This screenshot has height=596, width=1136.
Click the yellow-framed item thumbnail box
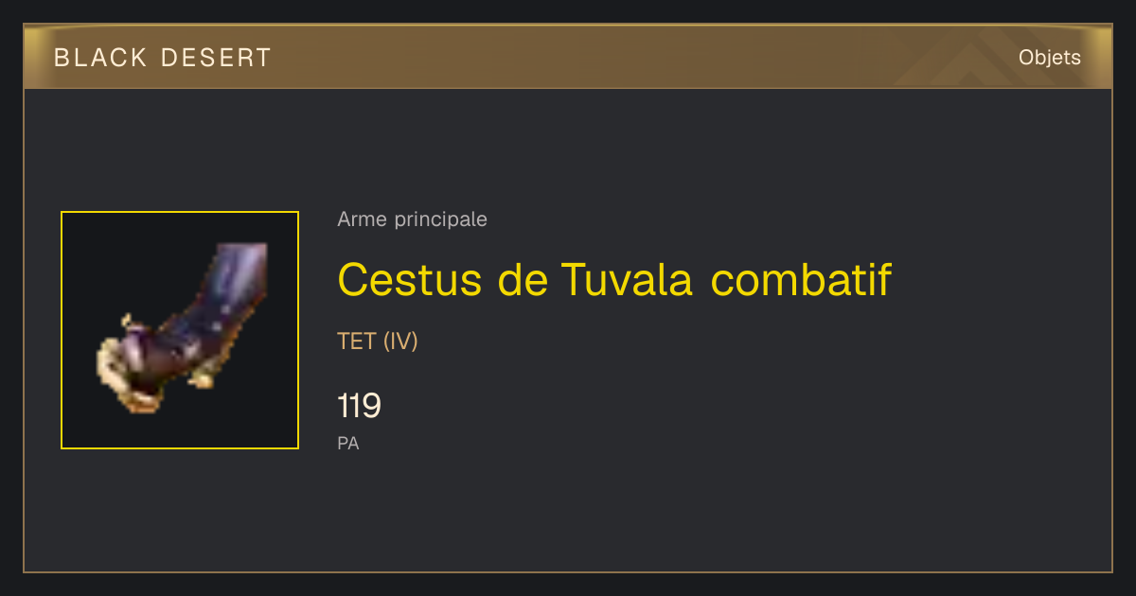click(x=180, y=330)
